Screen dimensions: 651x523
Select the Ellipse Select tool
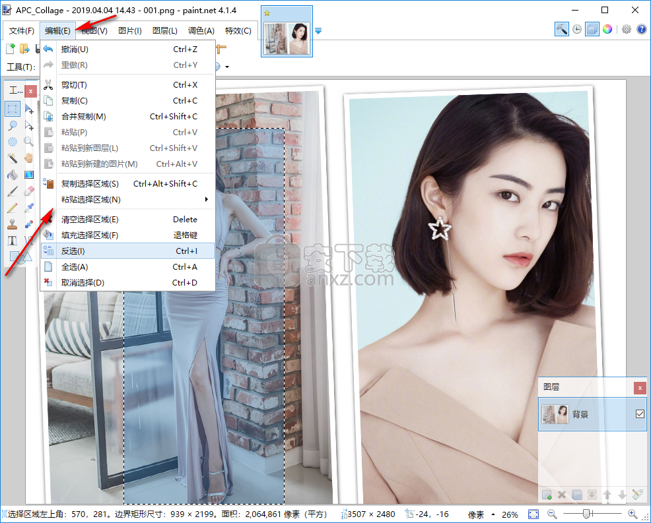[13, 142]
